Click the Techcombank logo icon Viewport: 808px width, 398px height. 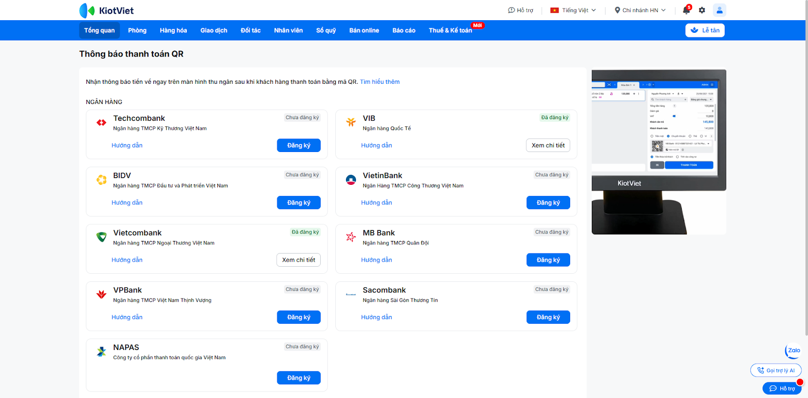coord(102,123)
